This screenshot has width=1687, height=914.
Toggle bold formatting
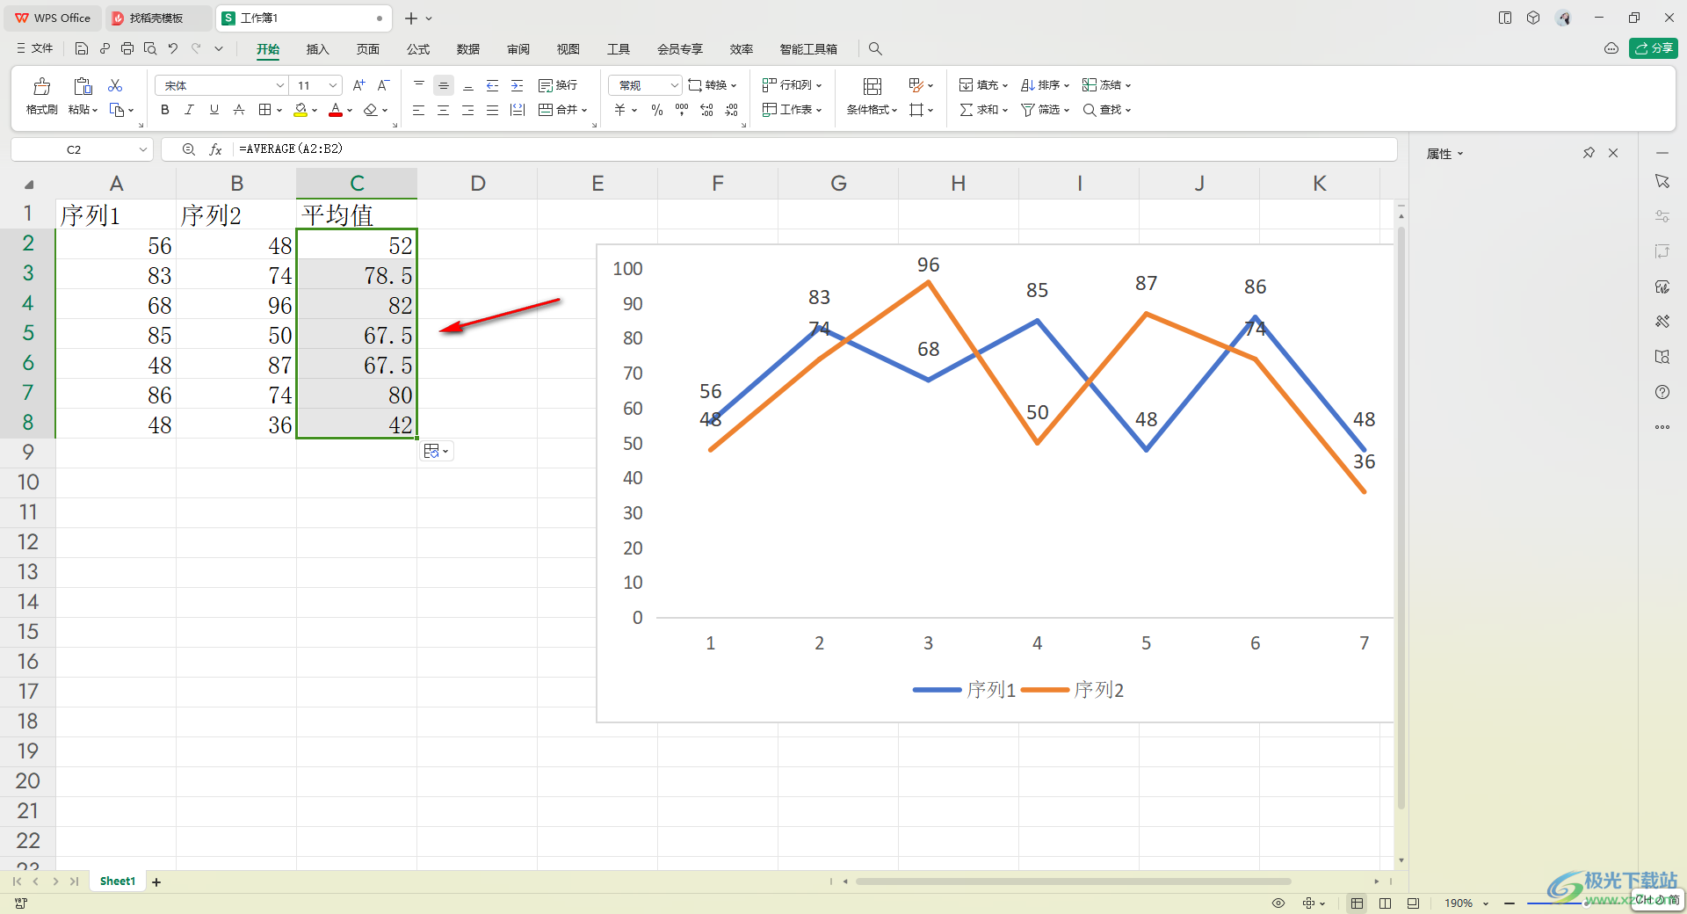[x=165, y=110]
